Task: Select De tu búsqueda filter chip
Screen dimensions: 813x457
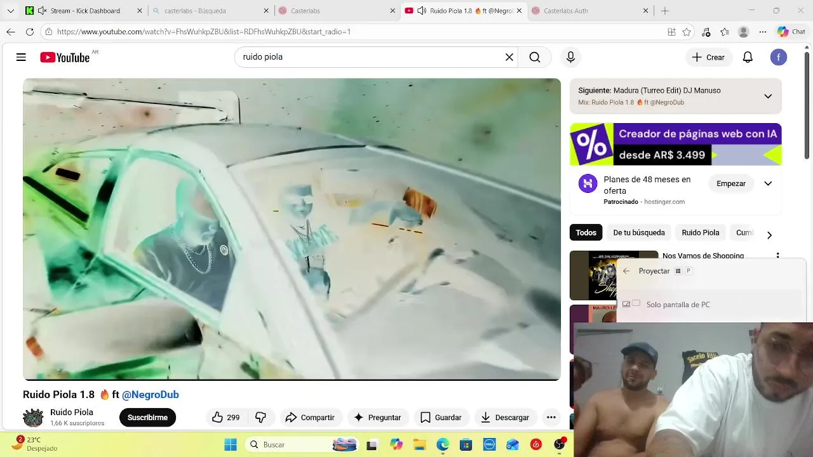Action: click(x=639, y=233)
